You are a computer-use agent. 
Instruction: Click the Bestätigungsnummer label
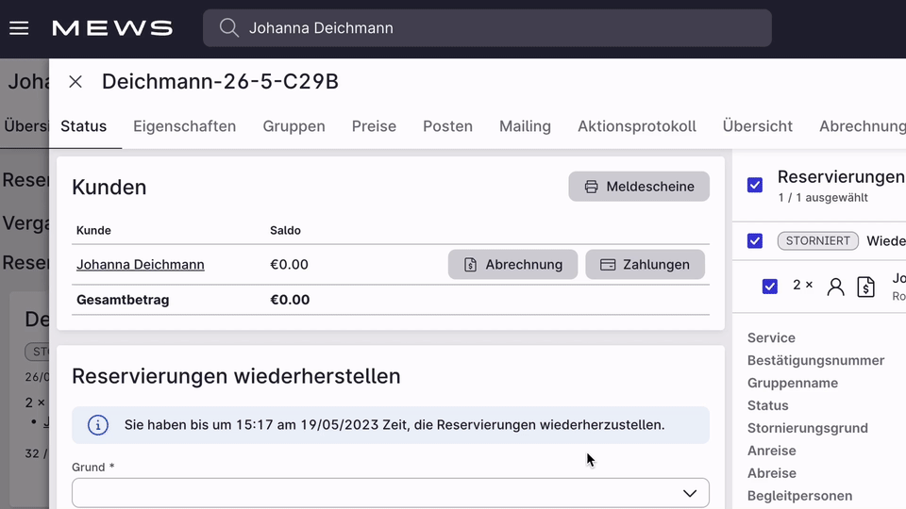[x=815, y=360]
